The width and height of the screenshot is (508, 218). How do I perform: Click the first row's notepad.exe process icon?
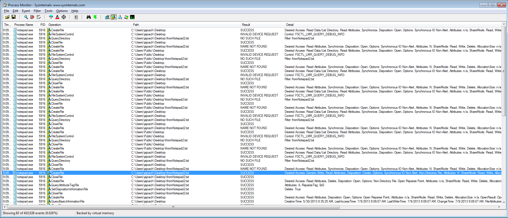coord(15,30)
